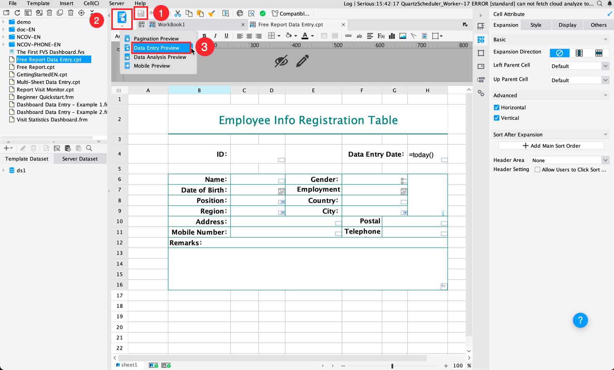Open the font color swatch
Viewport: 614px width, 370px height.
click(x=305, y=36)
